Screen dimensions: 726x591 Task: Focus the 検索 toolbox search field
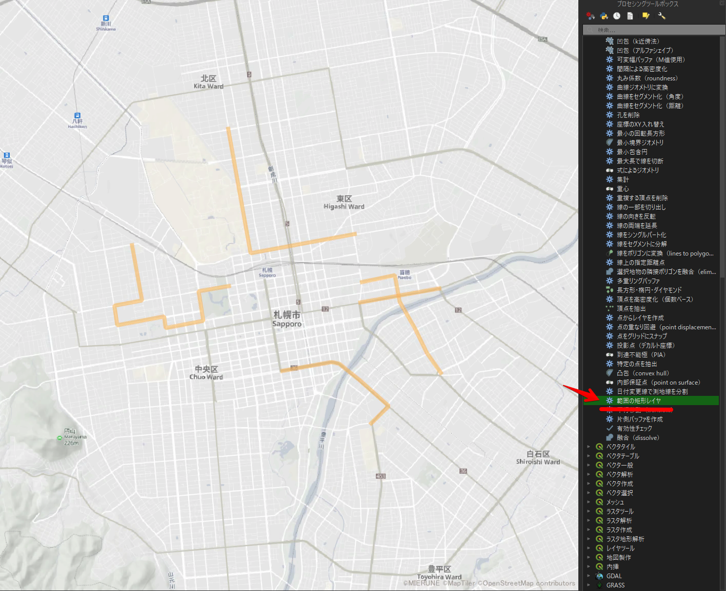tap(654, 30)
